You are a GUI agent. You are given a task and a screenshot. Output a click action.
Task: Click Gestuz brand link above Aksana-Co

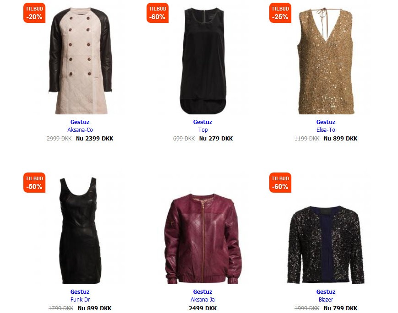(x=80, y=122)
